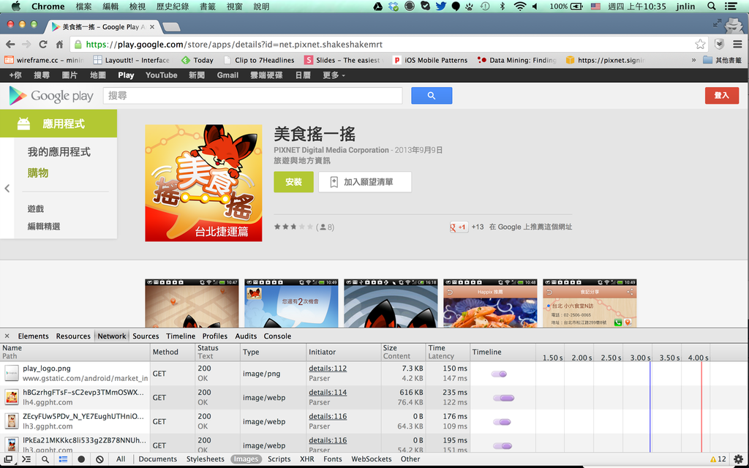
Task: Click the Google Play logo
Action: [x=51, y=96]
